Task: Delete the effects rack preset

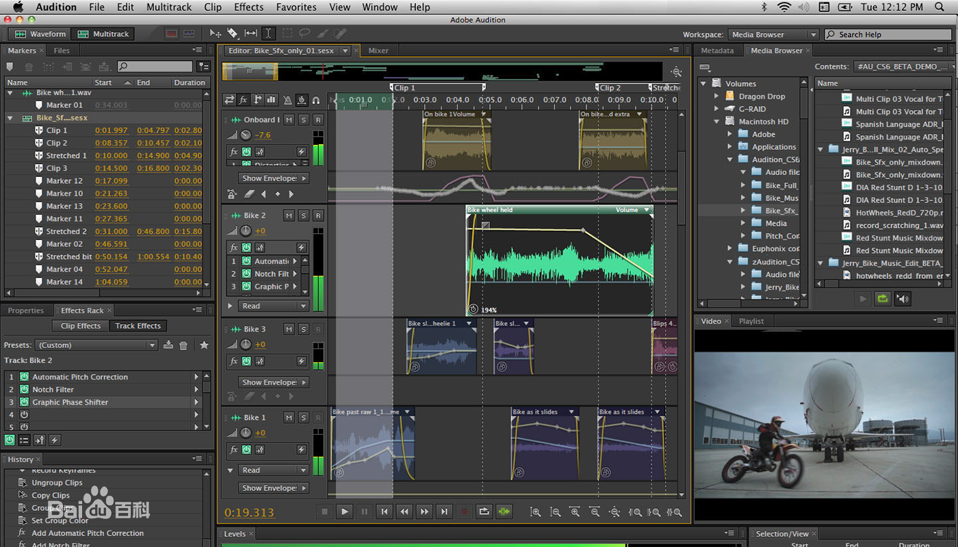Action: (x=183, y=345)
